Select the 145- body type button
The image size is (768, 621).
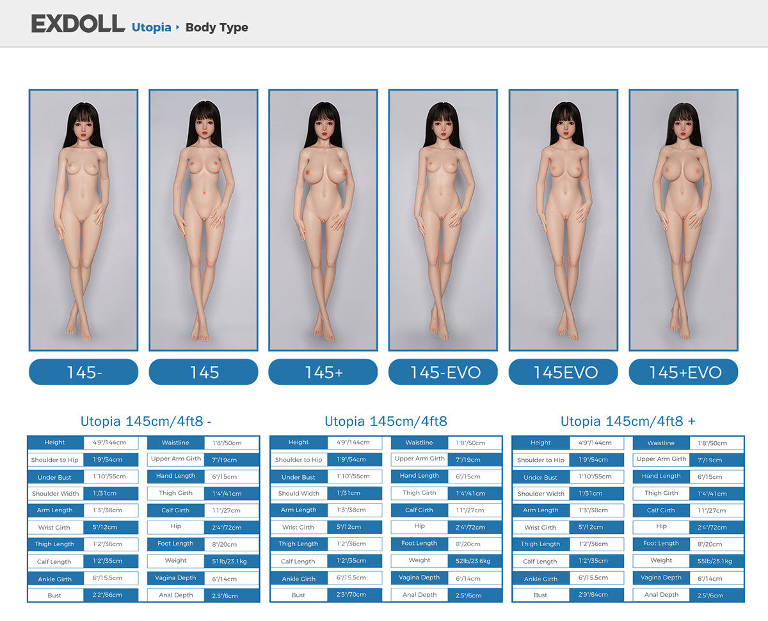pos(83,372)
